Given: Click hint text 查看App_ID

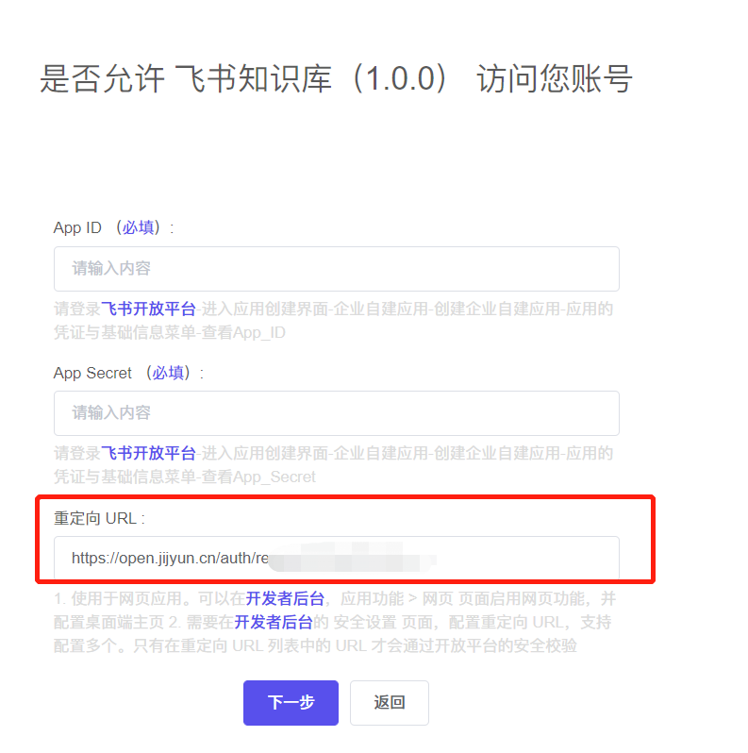Looking at the screenshot, I should tap(243, 332).
